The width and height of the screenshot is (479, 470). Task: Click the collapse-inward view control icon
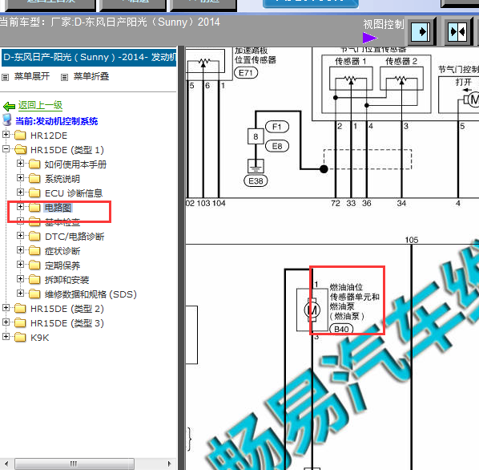tap(457, 31)
